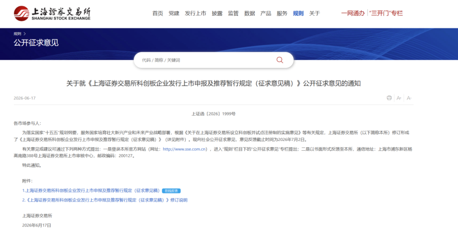Open the 发行上市 menu
Image resolution: width=458 pixels, height=232 pixels.
point(195,14)
